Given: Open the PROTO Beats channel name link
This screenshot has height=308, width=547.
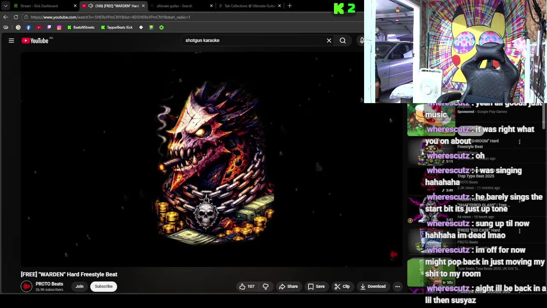Looking at the screenshot, I should click(x=49, y=284).
